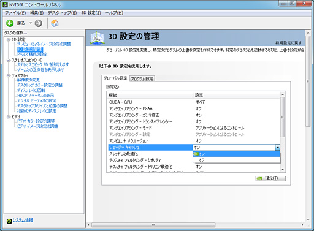Select 3D 設定の管理 in task tree
Image resolution: width=314 pixels, height=231 pixels.
pos(30,49)
